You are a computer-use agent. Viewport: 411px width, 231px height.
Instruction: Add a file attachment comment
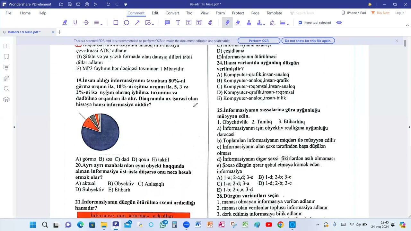coord(210,22)
